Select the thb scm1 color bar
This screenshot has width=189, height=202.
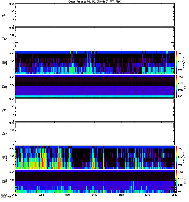(x=176, y=86)
